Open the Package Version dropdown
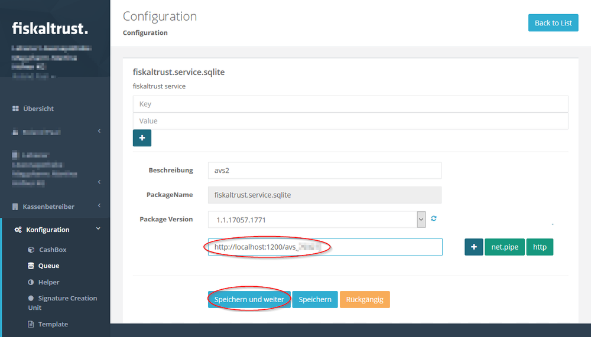This screenshot has width=591, height=337. [x=317, y=220]
